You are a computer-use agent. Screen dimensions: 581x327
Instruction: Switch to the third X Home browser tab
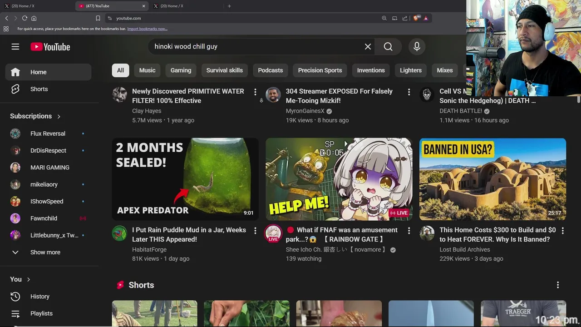tap(187, 6)
